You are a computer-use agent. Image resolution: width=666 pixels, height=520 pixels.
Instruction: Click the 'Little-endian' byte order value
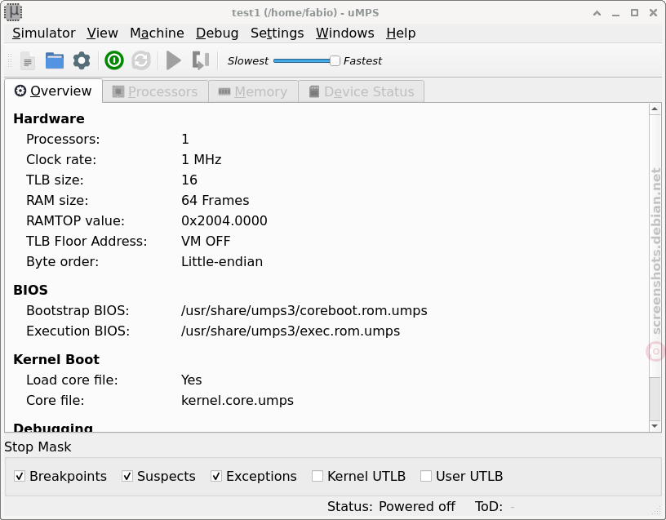pyautogui.click(x=222, y=261)
